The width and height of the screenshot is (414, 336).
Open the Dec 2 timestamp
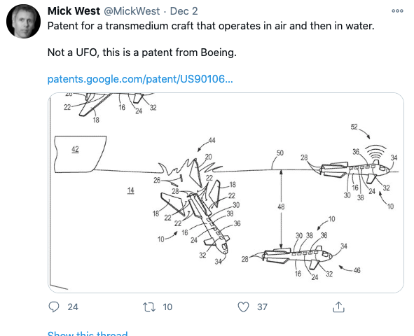(184, 11)
